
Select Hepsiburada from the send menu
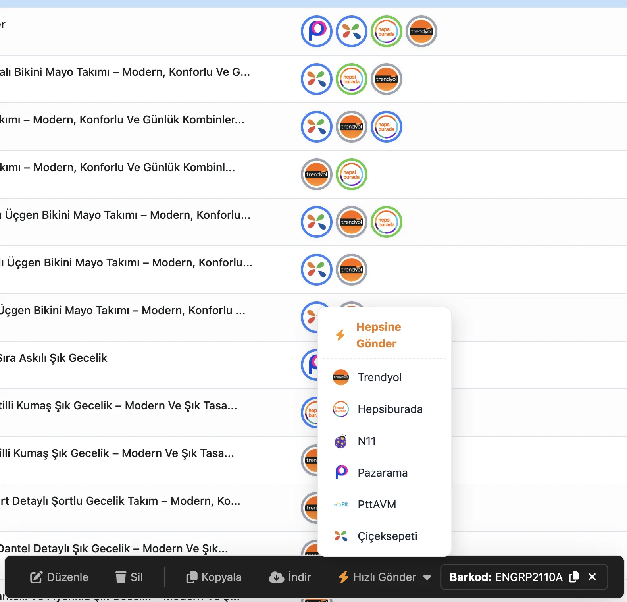tap(385, 409)
